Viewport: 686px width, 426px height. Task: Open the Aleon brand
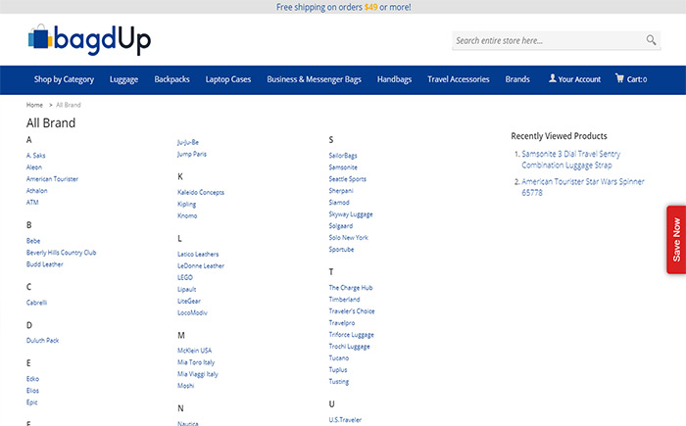click(x=34, y=167)
